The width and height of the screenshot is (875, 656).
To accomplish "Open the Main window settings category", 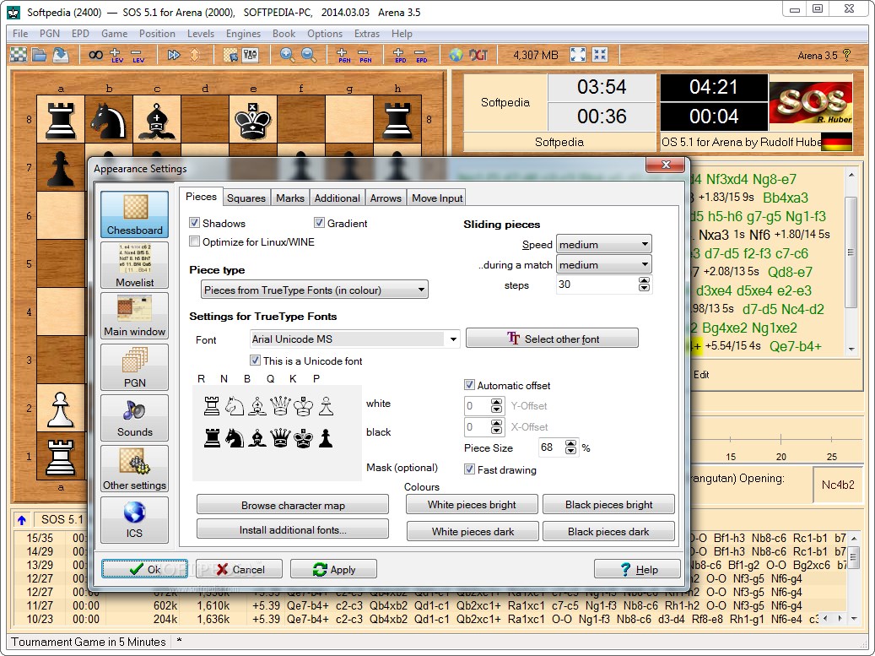I will tap(134, 316).
